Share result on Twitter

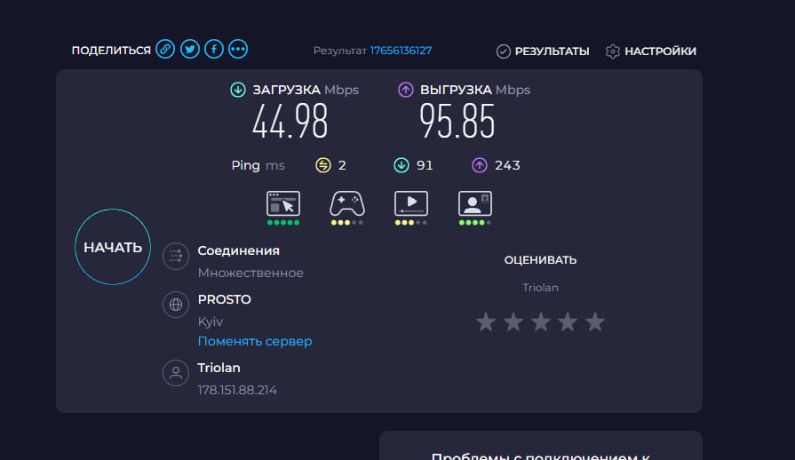pyautogui.click(x=189, y=50)
